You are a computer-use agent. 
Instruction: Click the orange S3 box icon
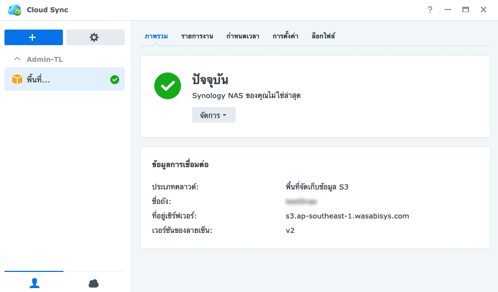[x=17, y=80]
